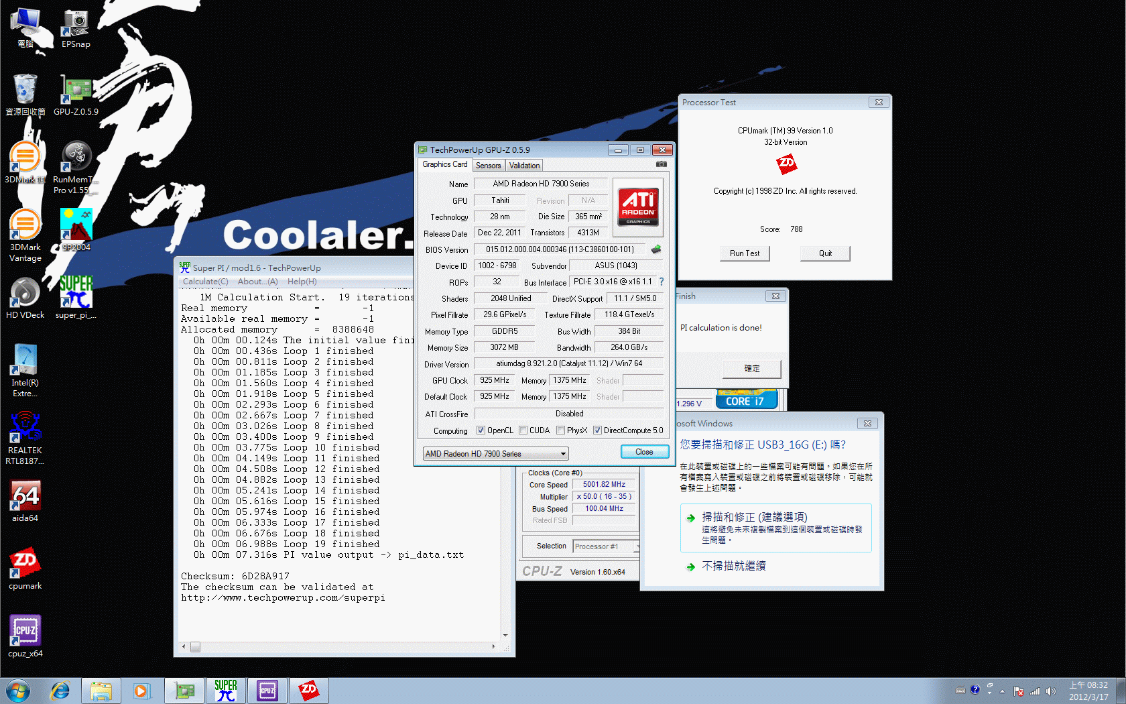Screen dimensions: 1126x704
Task: Launch RunMemTest Pro v1.55 shortcut
Action: point(76,168)
